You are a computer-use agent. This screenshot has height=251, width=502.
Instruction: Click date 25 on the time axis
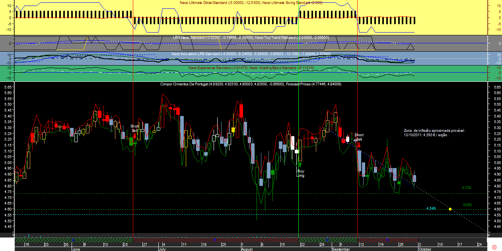[224, 244]
